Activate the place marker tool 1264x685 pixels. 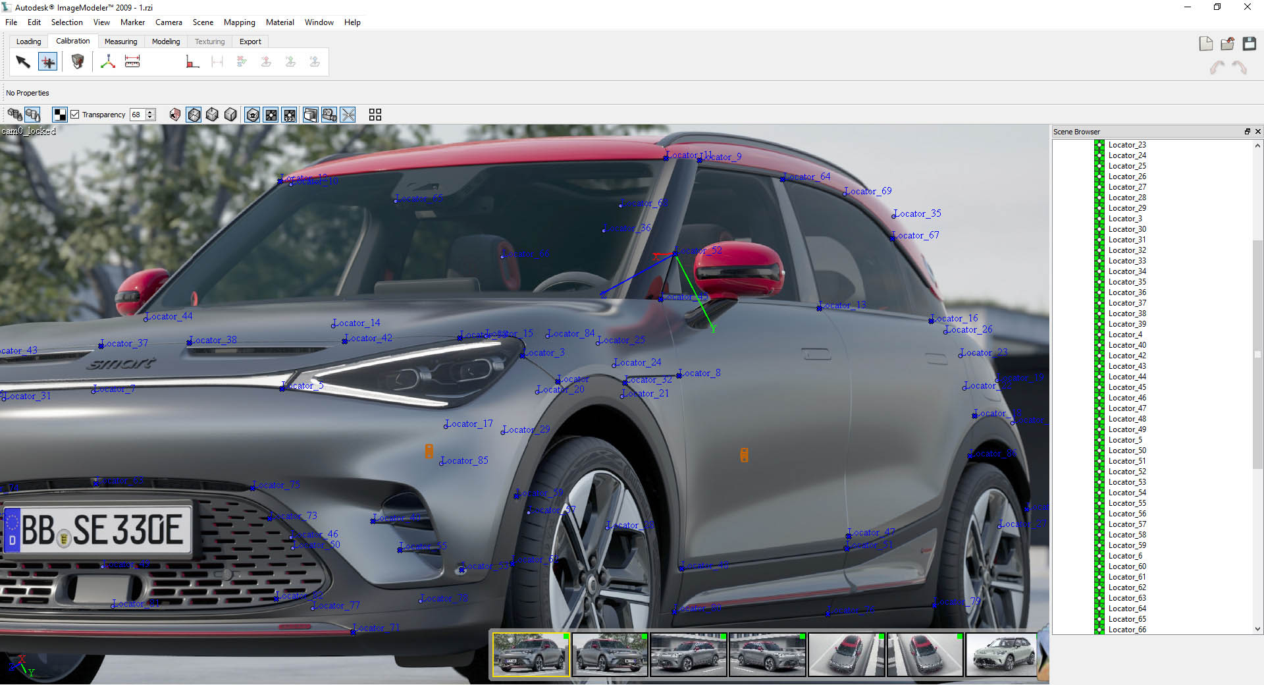[47, 62]
